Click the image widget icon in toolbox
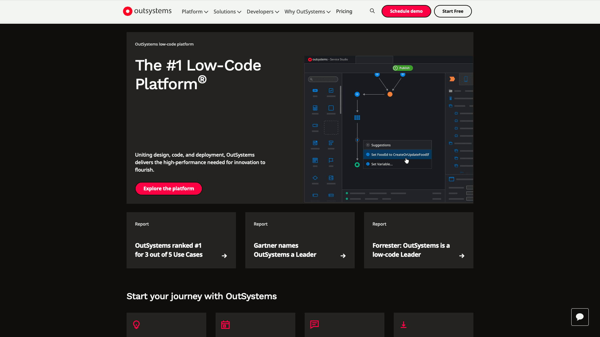Image resolution: width=600 pixels, height=337 pixels. click(x=331, y=178)
